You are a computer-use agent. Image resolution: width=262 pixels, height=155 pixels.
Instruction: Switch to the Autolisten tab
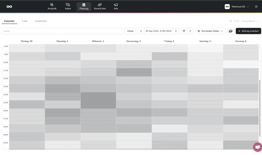(41, 21)
